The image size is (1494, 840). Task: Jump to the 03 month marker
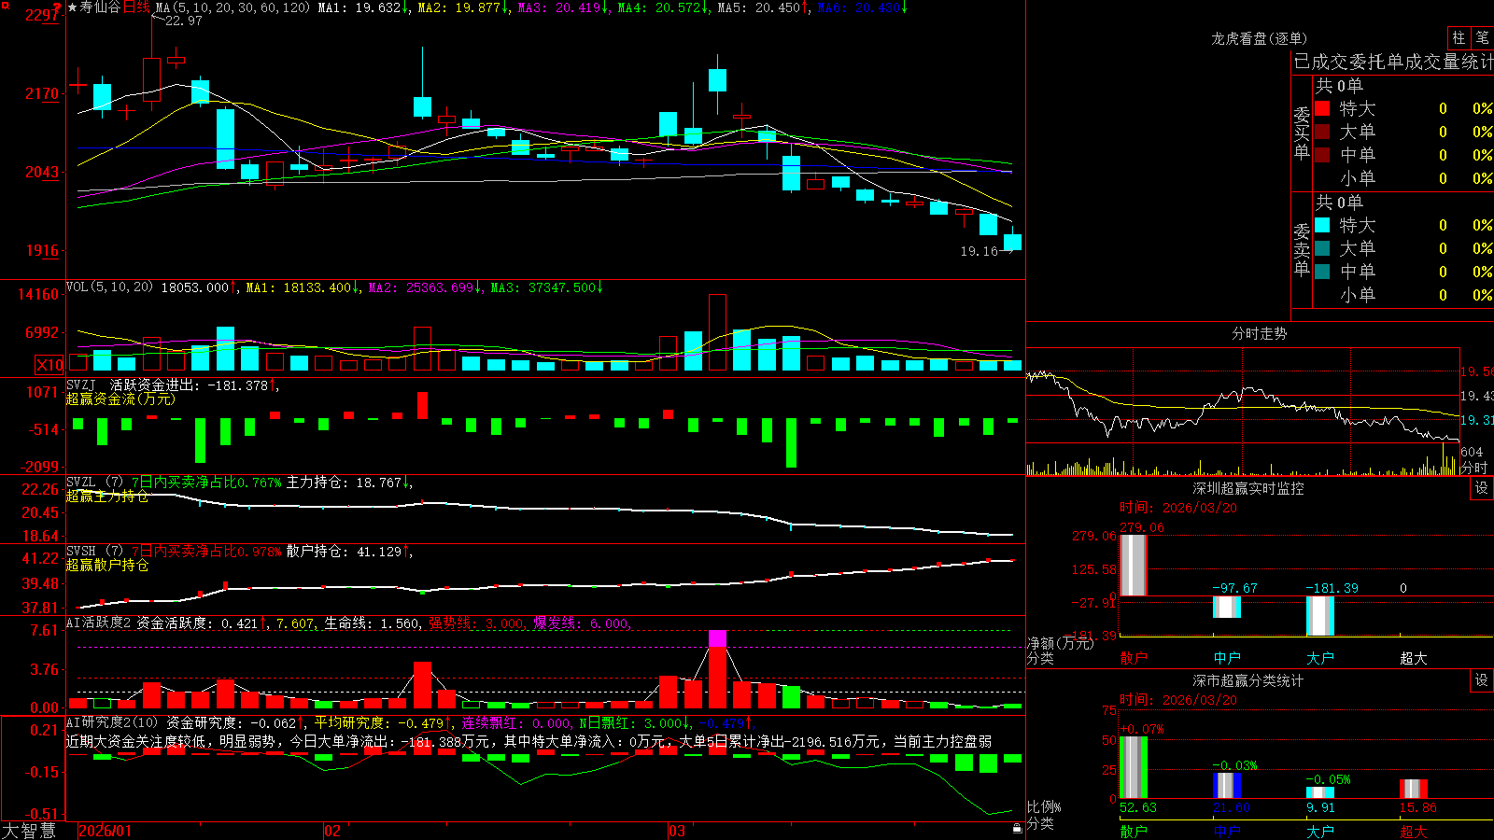coord(677,831)
